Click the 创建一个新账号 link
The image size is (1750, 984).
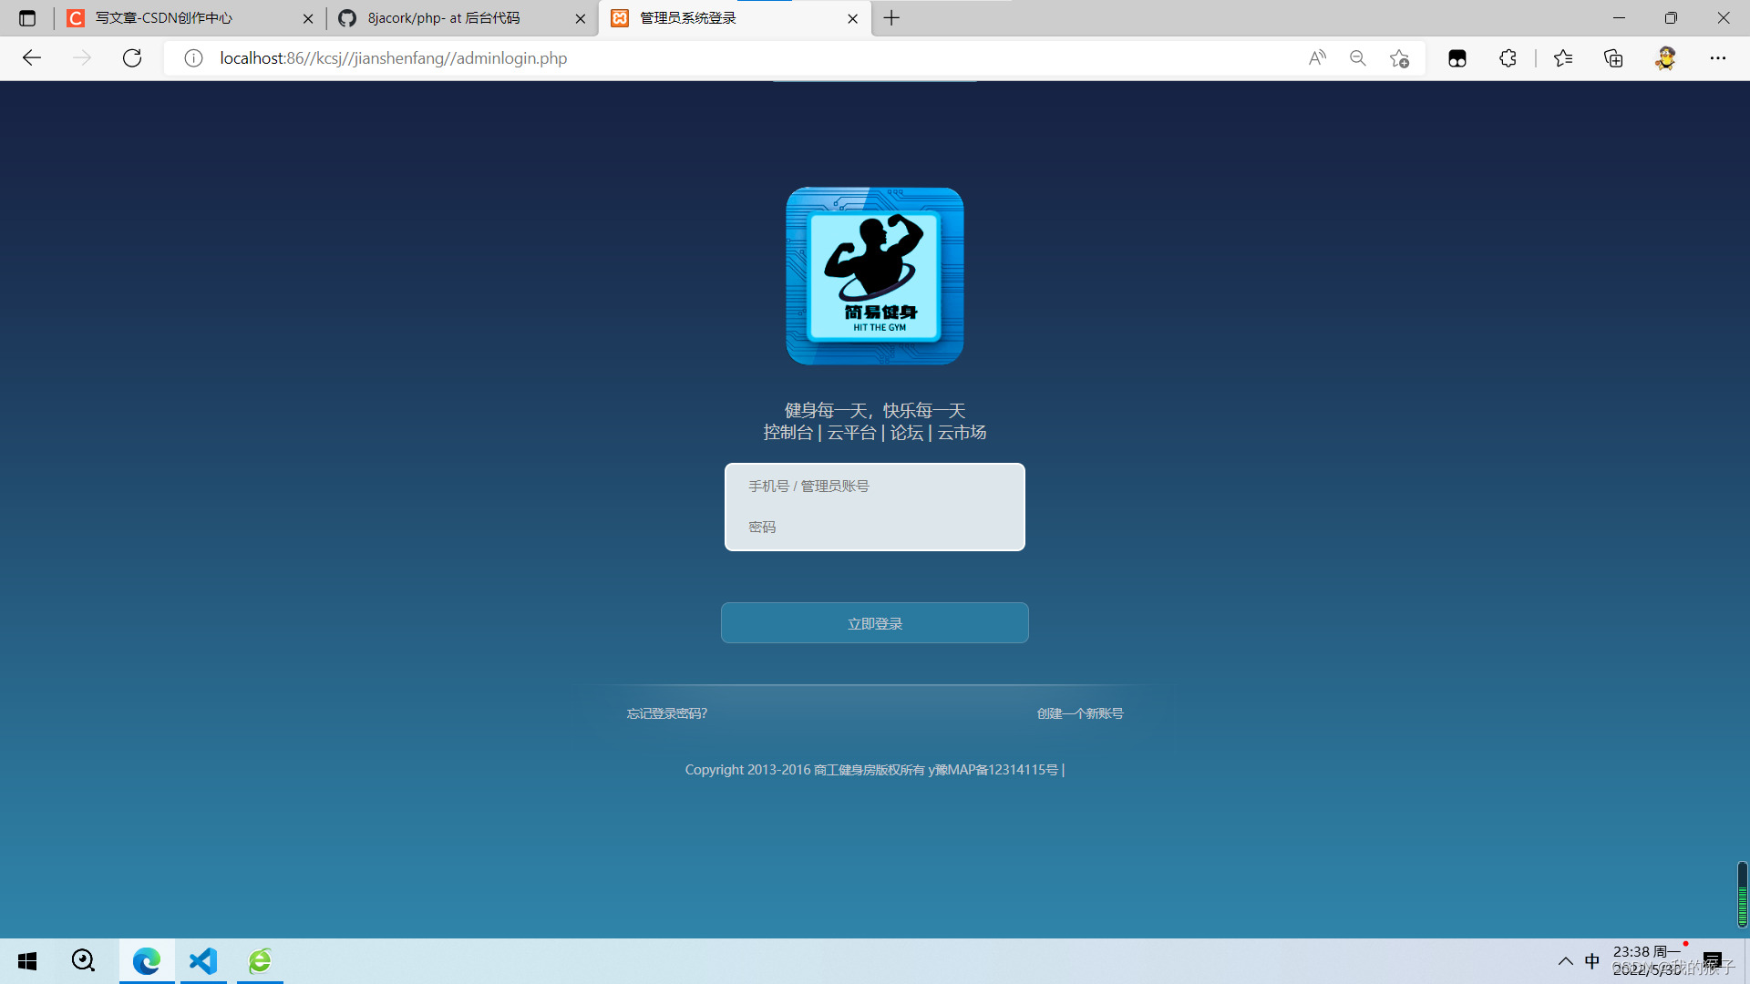coord(1080,713)
